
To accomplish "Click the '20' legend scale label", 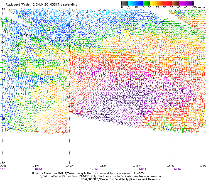I will tap(150, 8).
